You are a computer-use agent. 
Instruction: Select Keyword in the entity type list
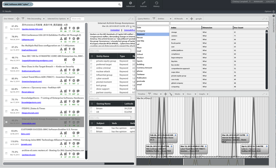coord(153,34)
